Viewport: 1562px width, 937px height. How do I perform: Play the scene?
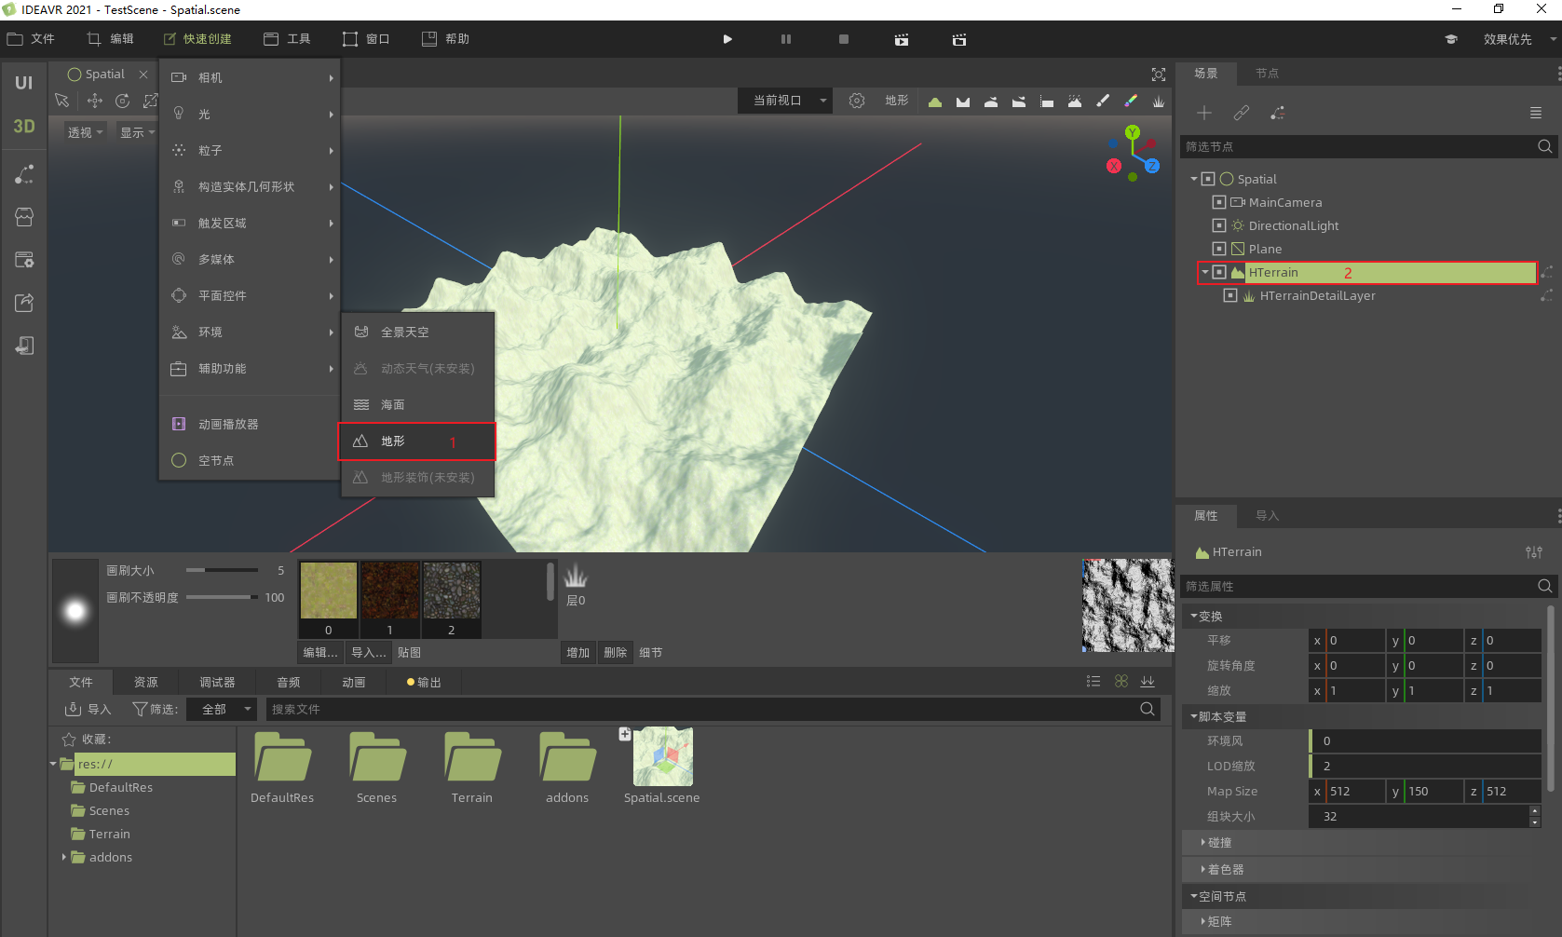pos(727,39)
